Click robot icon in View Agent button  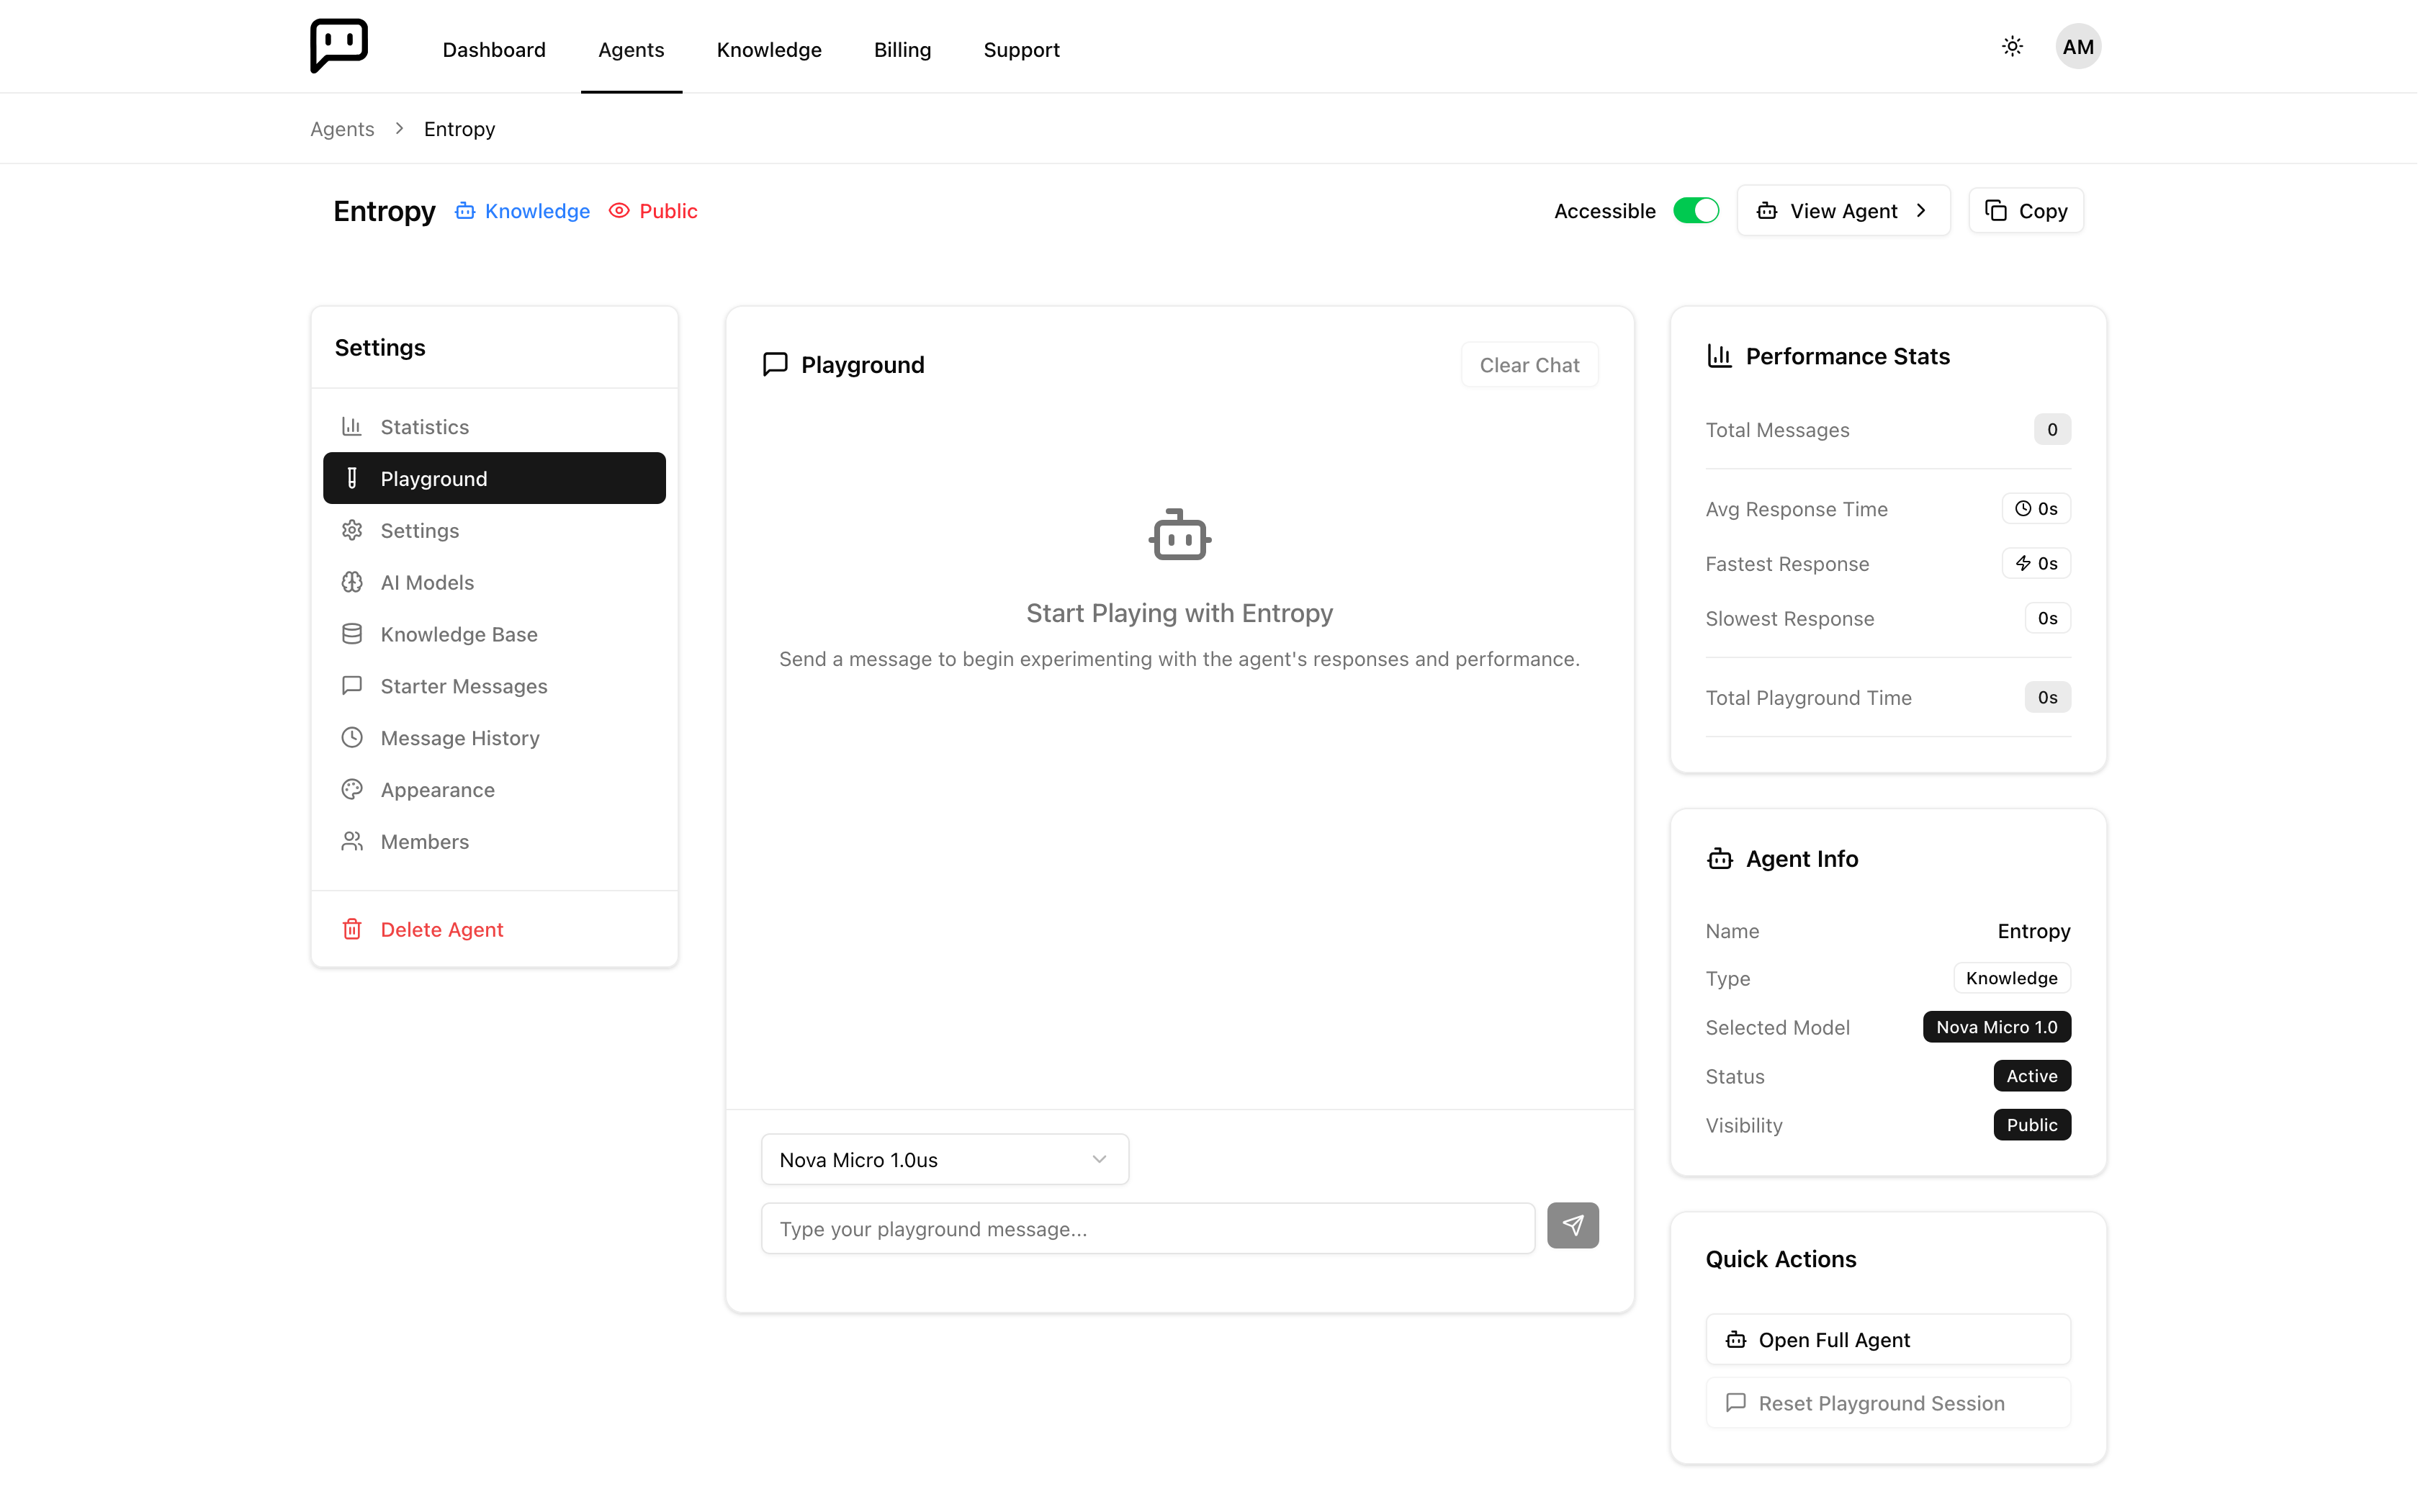point(1767,211)
